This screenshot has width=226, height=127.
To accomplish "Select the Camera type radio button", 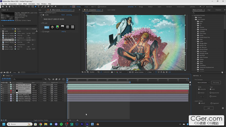I will (x=211, y=96).
